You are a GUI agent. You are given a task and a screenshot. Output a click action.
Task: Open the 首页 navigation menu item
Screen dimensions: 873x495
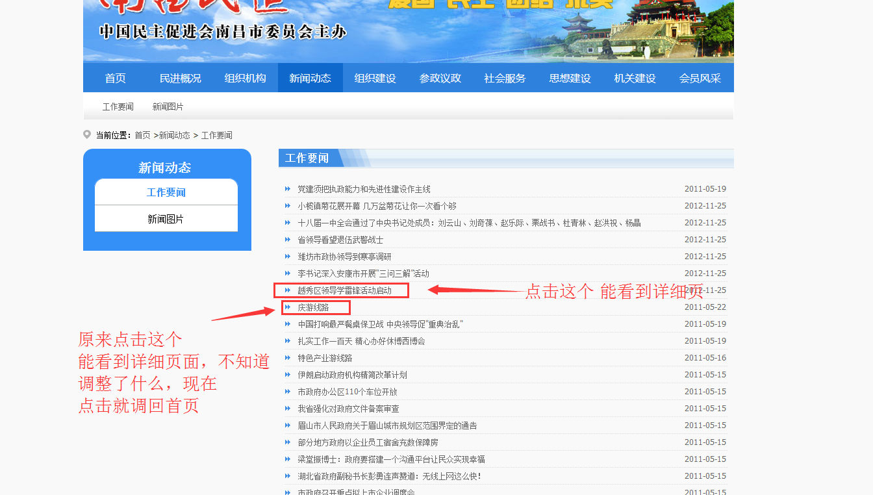[x=116, y=78]
